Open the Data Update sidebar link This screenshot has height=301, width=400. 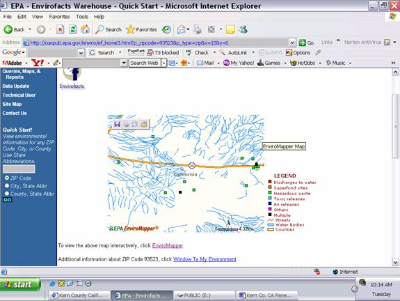(x=16, y=86)
